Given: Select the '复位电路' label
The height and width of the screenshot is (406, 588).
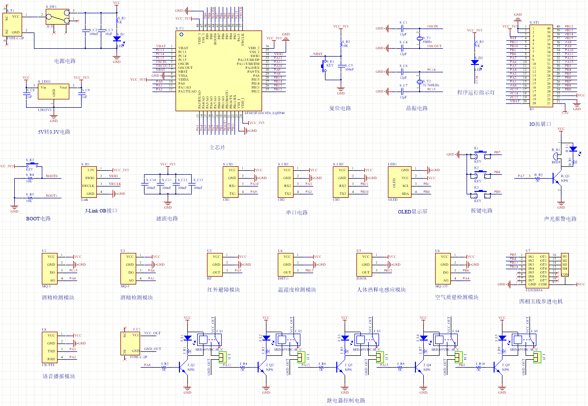Looking at the screenshot, I should [340, 108].
